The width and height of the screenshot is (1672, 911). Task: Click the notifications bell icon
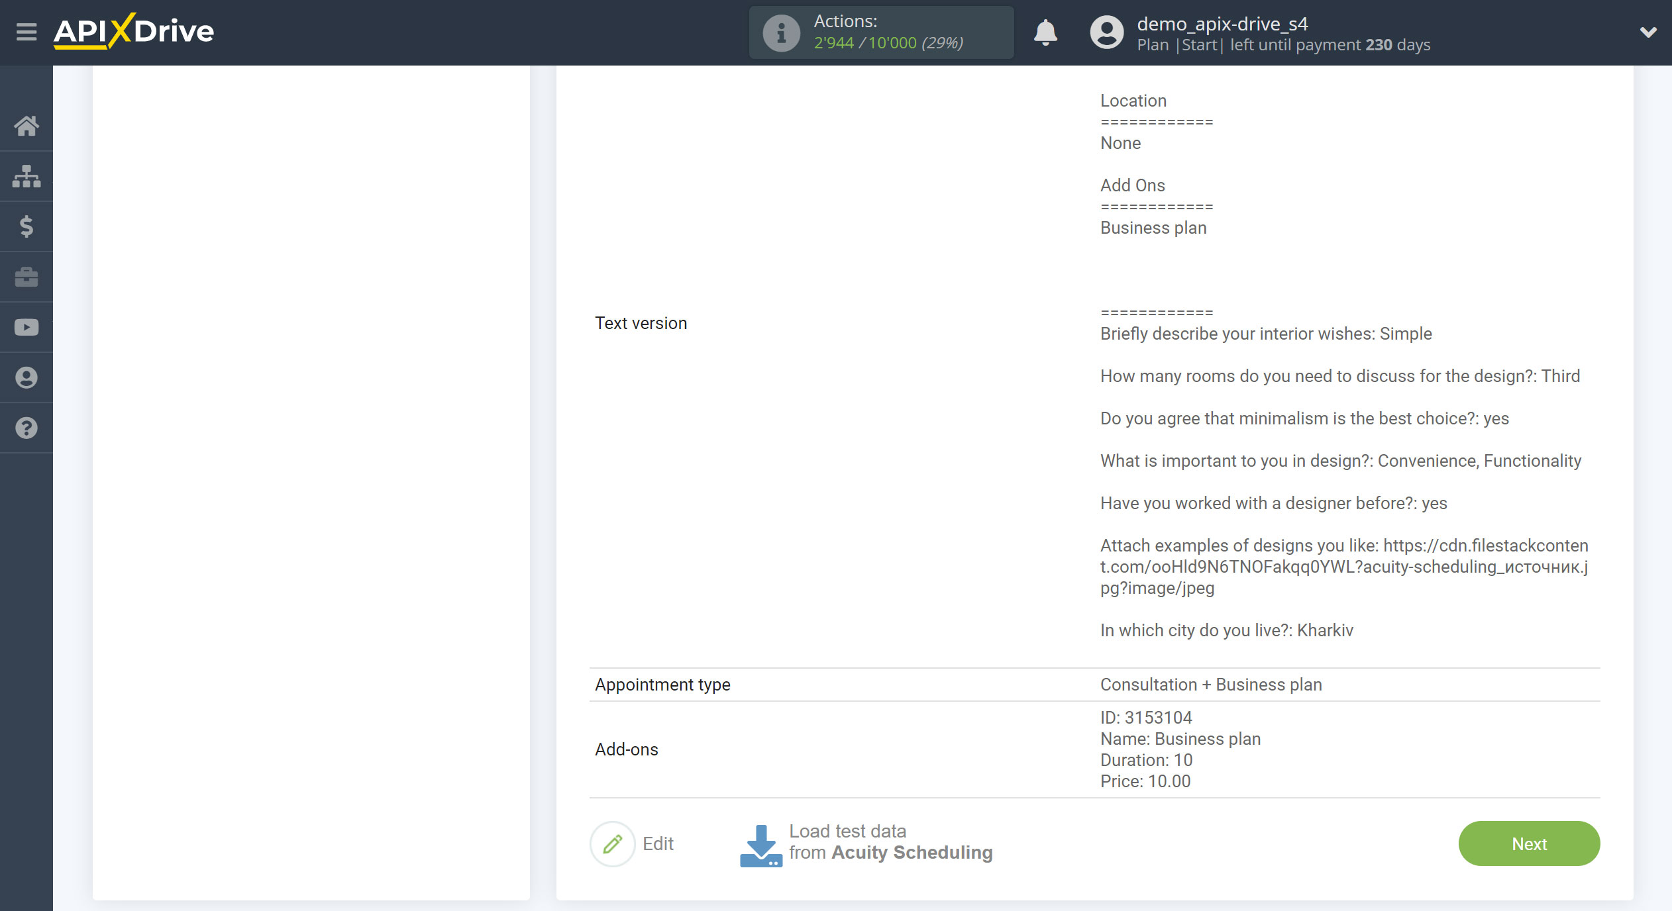tap(1043, 31)
